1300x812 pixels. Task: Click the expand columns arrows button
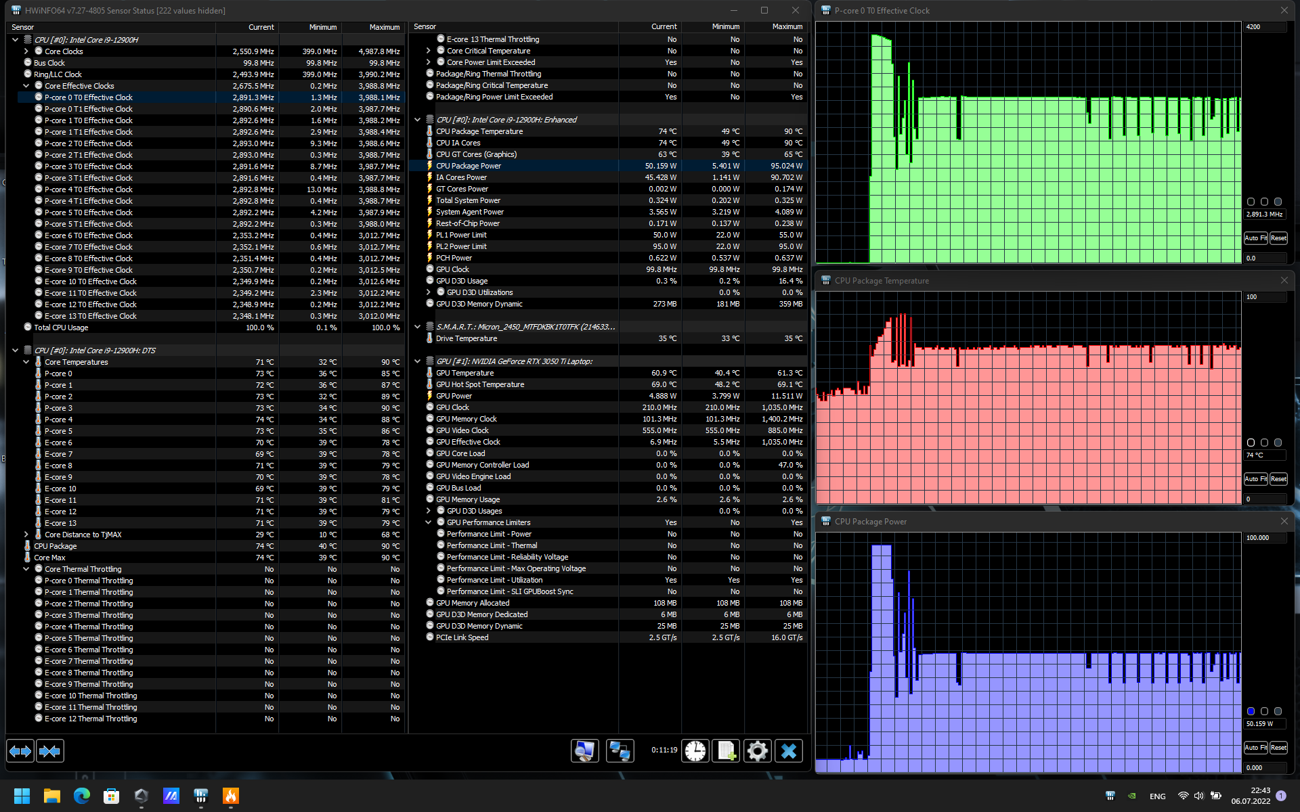click(x=20, y=751)
